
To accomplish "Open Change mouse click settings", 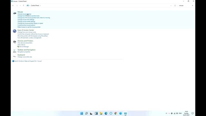I will coord(26,19).
